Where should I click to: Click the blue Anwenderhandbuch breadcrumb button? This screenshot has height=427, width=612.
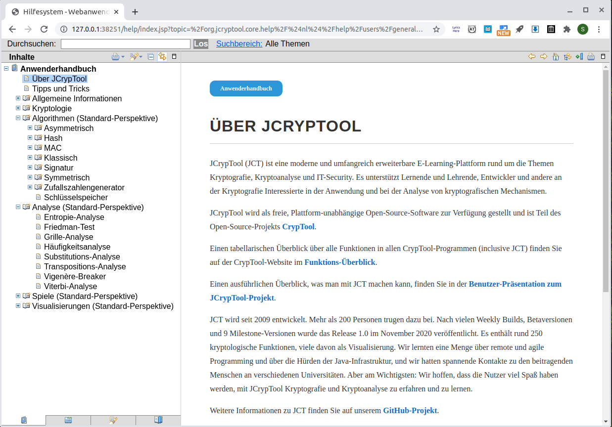[x=246, y=88]
